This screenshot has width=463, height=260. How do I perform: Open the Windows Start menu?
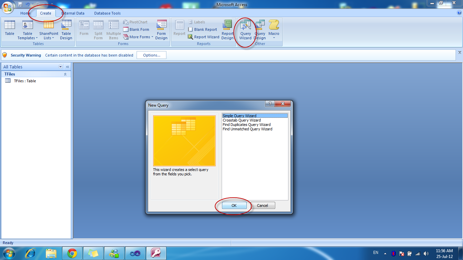point(8,253)
